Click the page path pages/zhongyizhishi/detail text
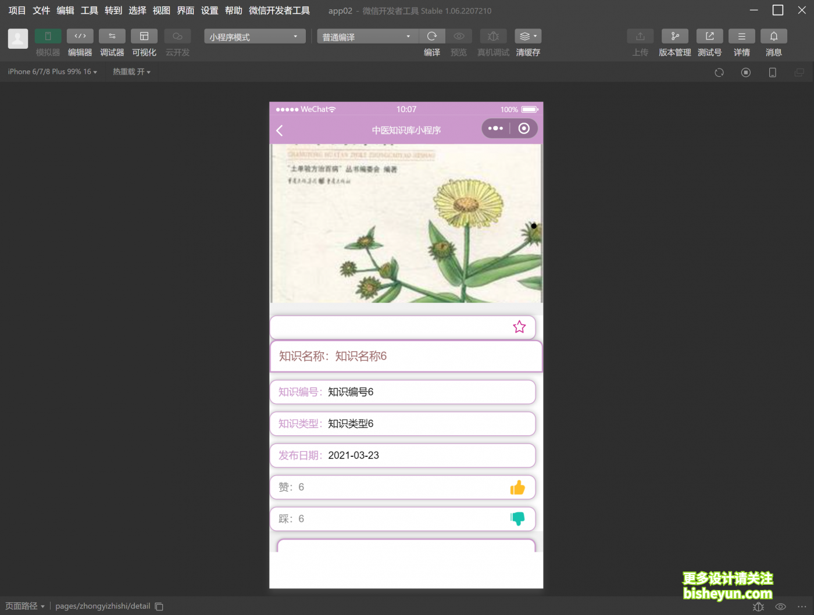814x615 pixels. coord(103,606)
